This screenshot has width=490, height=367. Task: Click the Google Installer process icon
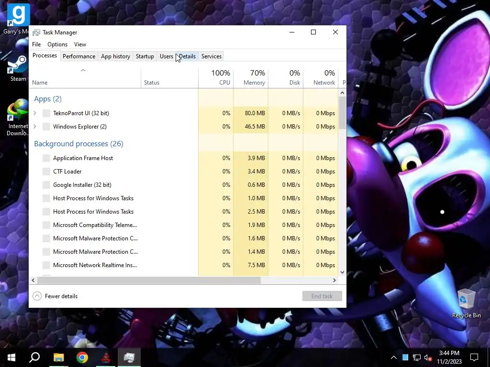(x=46, y=185)
